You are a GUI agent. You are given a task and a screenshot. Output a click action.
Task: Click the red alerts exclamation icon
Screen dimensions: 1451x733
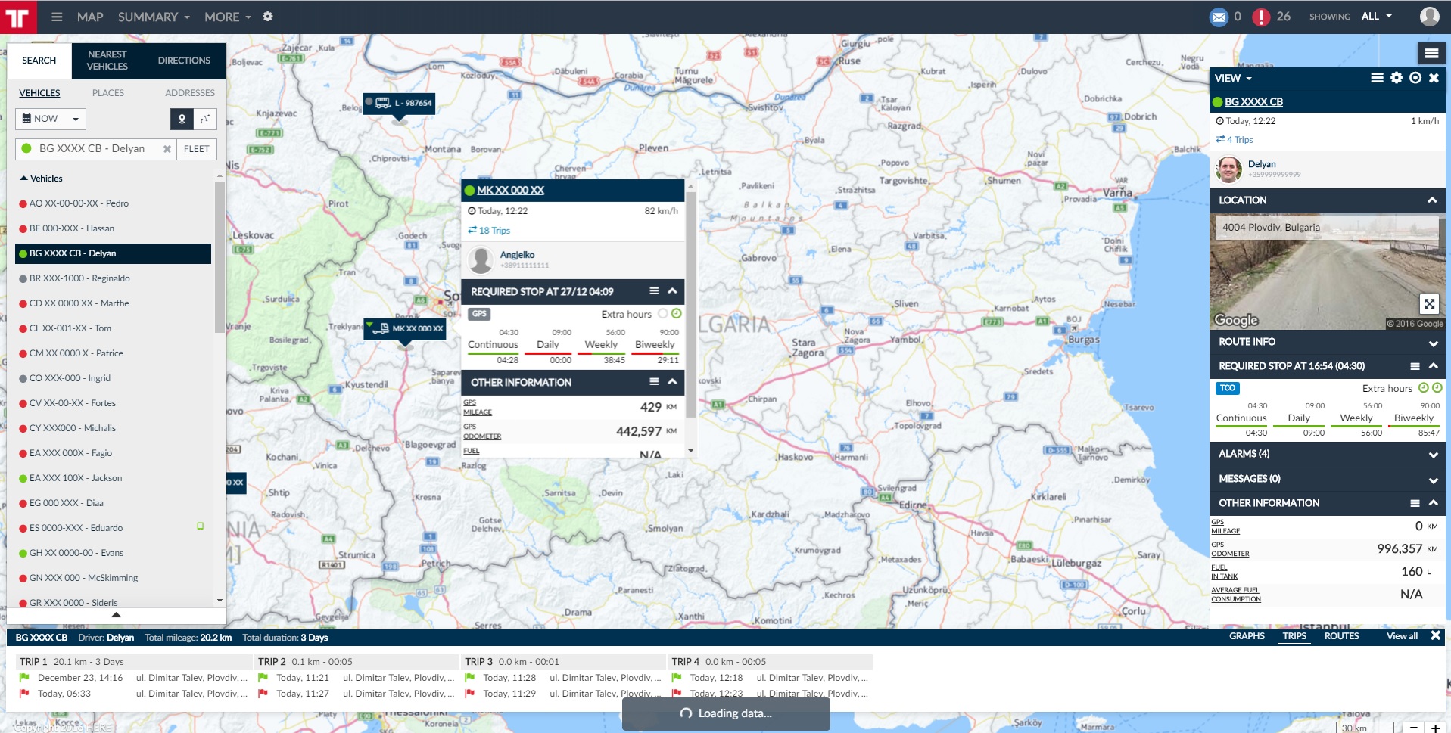[1260, 17]
